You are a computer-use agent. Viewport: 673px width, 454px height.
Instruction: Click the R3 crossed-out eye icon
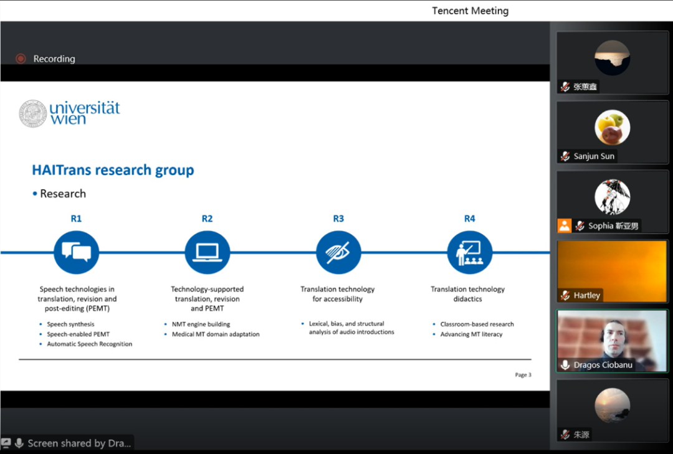338,252
